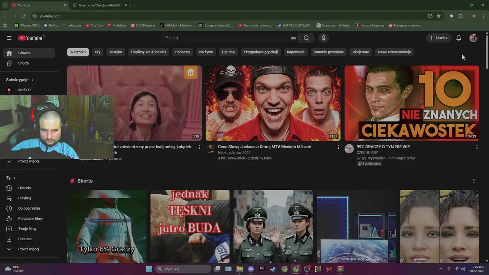Open Playlisty in the sidebar
The height and width of the screenshot is (275, 489).
(29, 198)
